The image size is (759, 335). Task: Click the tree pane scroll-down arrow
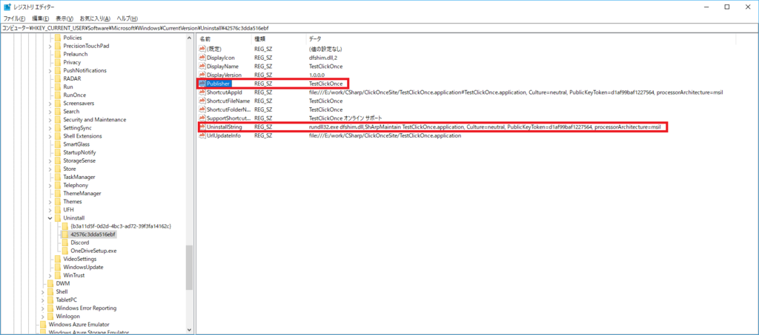pyautogui.click(x=189, y=329)
